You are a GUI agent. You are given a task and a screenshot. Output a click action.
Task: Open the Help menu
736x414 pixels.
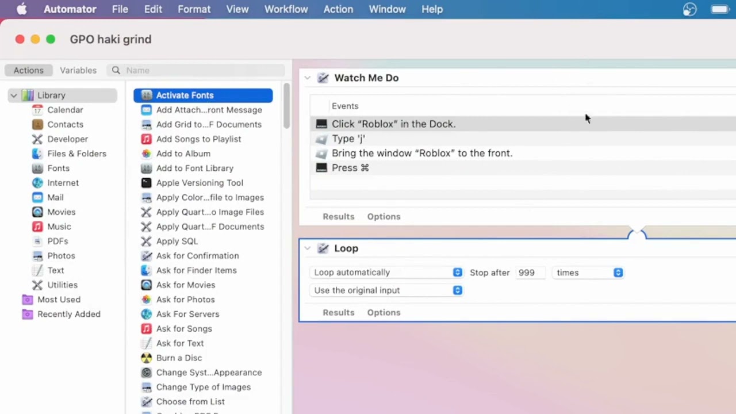pyautogui.click(x=432, y=9)
